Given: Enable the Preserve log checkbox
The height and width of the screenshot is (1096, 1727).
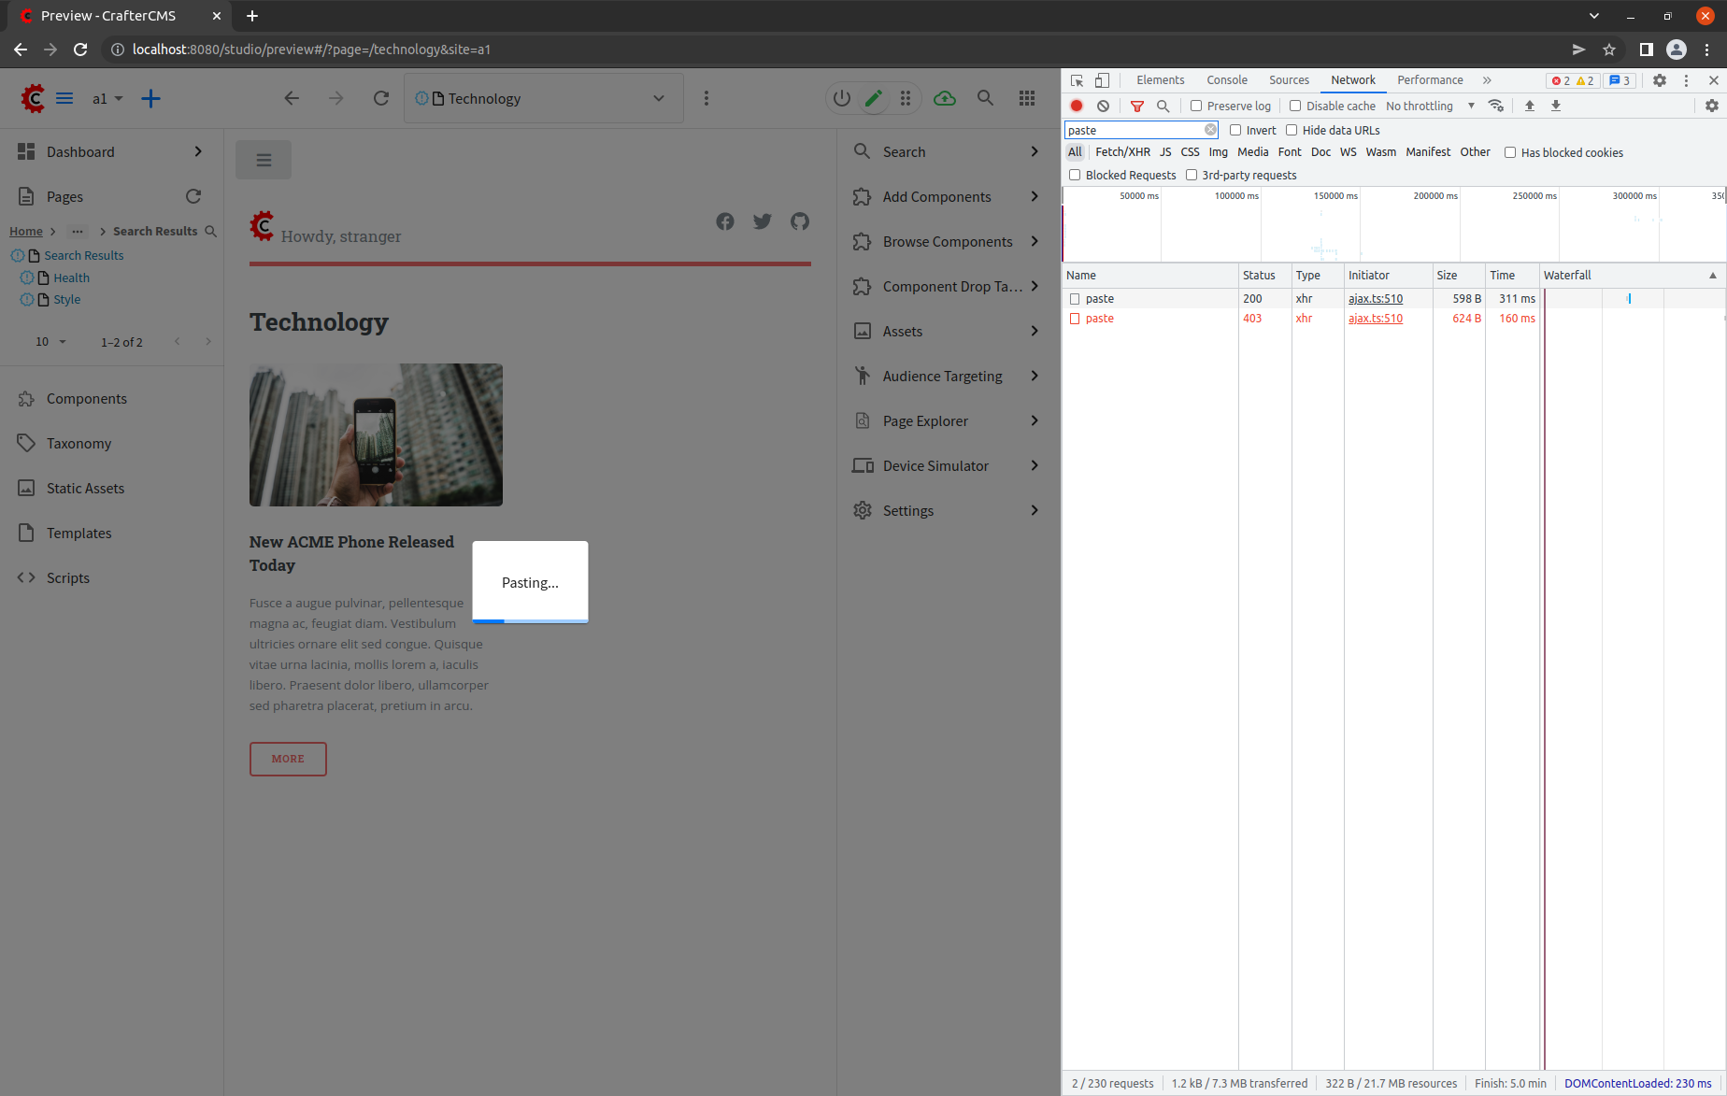Looking at the screenshot, I should [x=1195, y=106].
